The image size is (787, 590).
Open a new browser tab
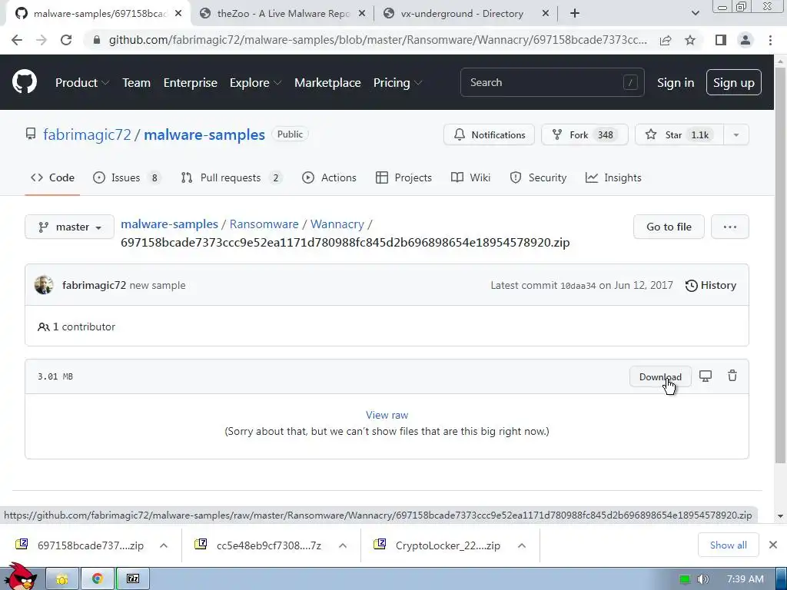pos(575,14)
